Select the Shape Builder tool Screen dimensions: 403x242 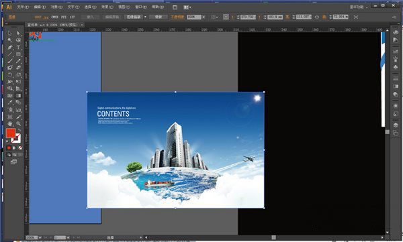(x=10, y=88)
